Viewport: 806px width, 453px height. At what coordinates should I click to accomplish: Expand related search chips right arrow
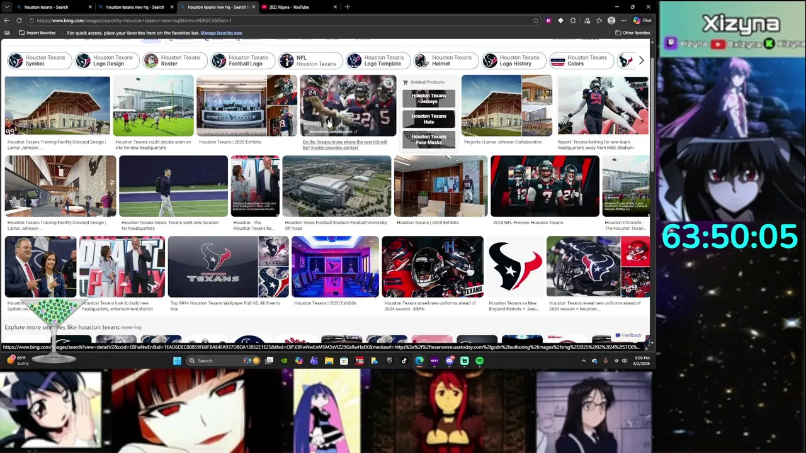641,60
